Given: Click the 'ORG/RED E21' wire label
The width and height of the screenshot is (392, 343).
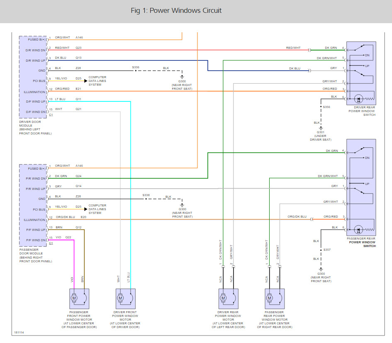Looking at the screenshot, I should pyautogui.click(x=68, y=89).
